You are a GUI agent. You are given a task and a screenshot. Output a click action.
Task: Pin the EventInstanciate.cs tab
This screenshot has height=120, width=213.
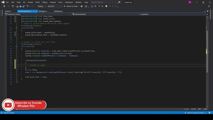(34, 11)
